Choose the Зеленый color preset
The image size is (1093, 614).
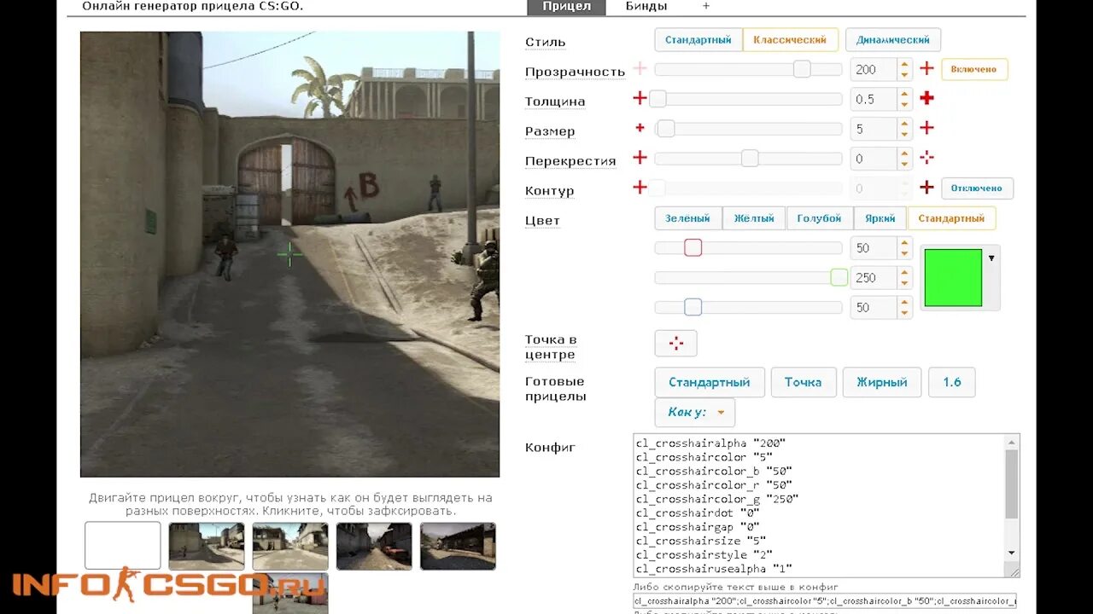coord(688,218)
